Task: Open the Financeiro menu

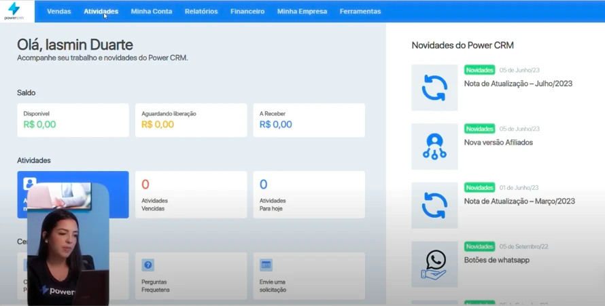Action: pos(247,12)
